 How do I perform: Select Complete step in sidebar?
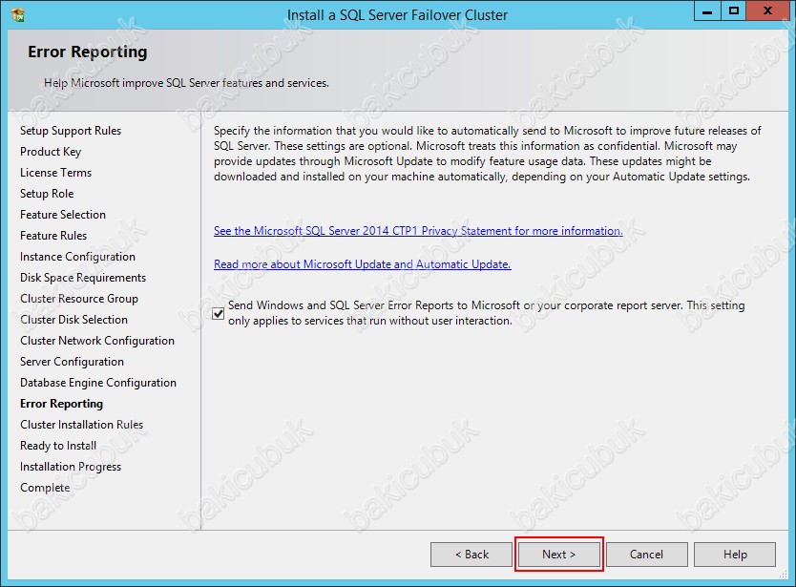[45, 488]
